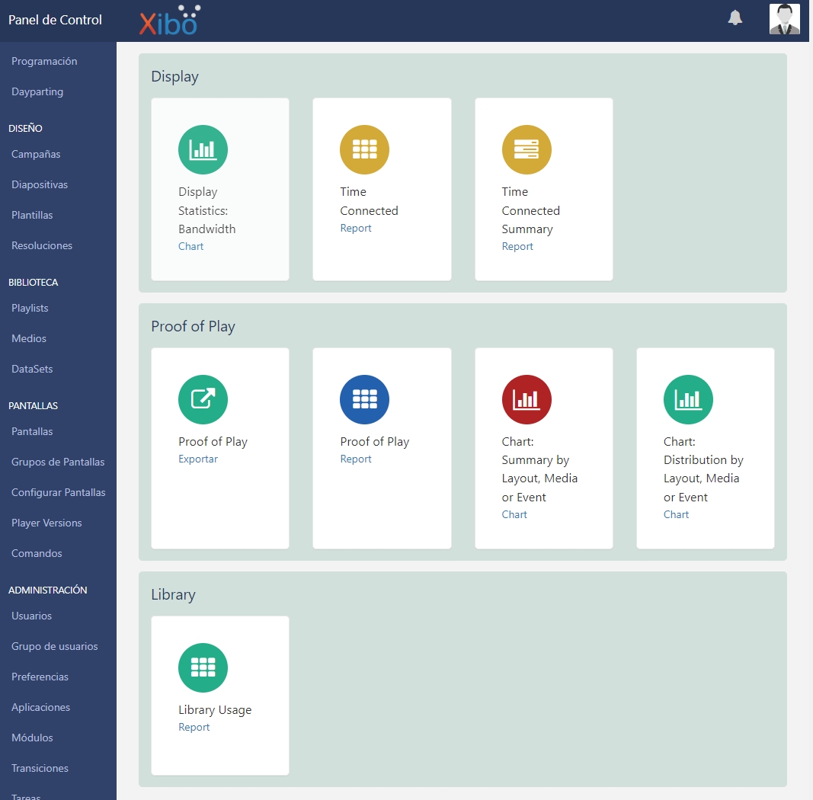Open Plantillas in the sidebar

tap(32, 215)
